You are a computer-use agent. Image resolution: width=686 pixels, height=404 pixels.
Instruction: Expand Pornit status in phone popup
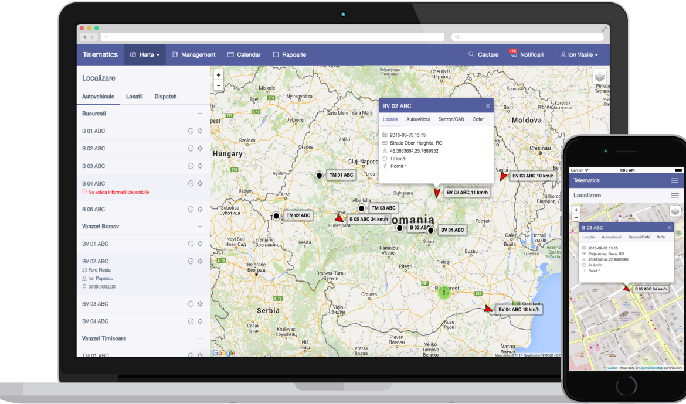pos(594,271)
